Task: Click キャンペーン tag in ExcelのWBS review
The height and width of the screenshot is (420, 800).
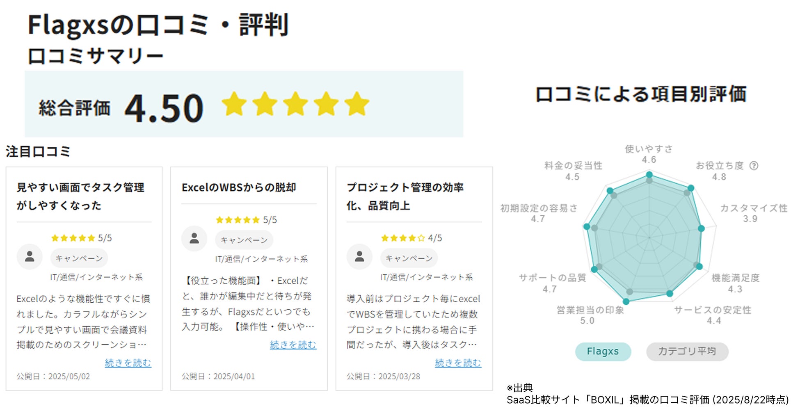Action: click(x=244, y=240)
